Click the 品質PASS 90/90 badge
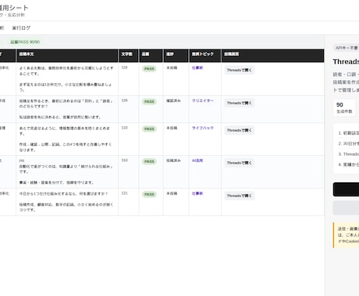The height and width of the screenshot is (296, 359). pos(25,42)
